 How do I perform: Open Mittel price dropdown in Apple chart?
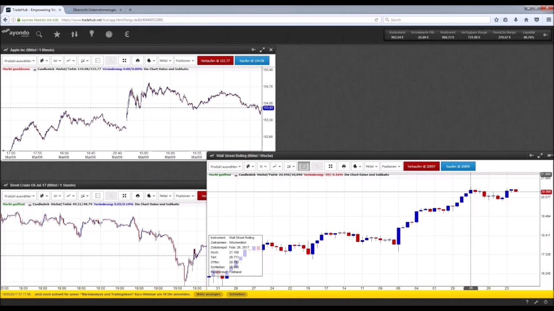[x=165, y=60]
